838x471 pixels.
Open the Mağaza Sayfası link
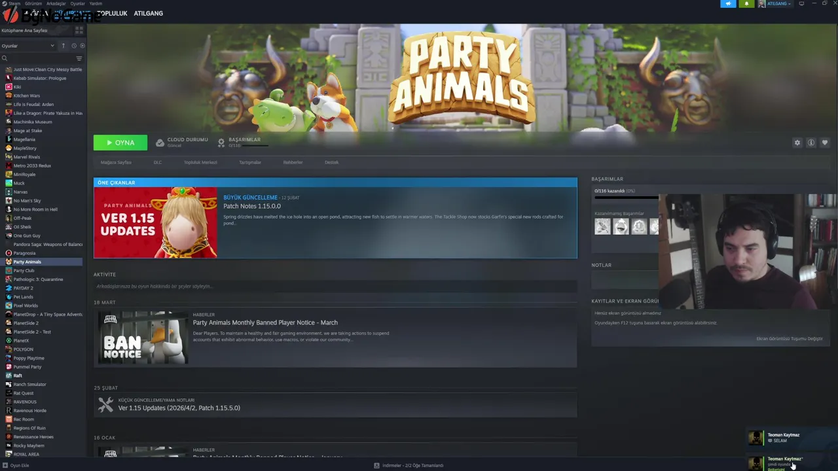coord(116,162)
